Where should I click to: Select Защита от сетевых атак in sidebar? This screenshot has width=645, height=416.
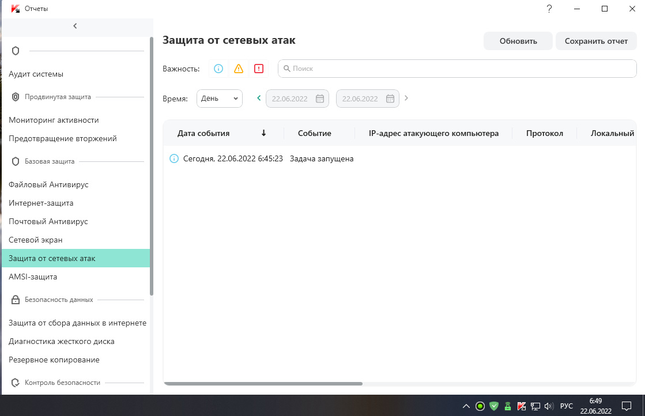click(76, 258)
